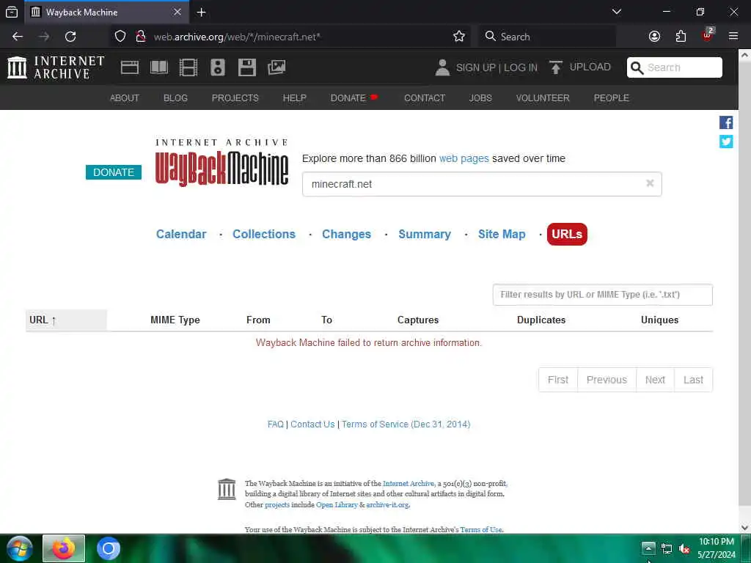Sort by the URL column header
Screen dimensions: 751x563
pyautogui.click(x=66, y=320)
